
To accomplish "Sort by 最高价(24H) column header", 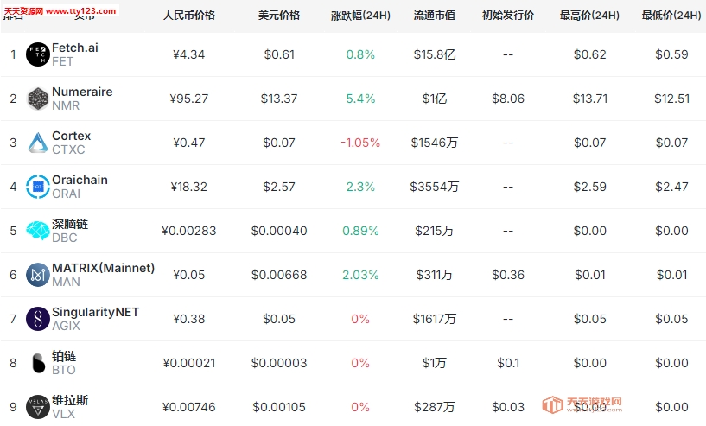I will (x=590, y=16).
